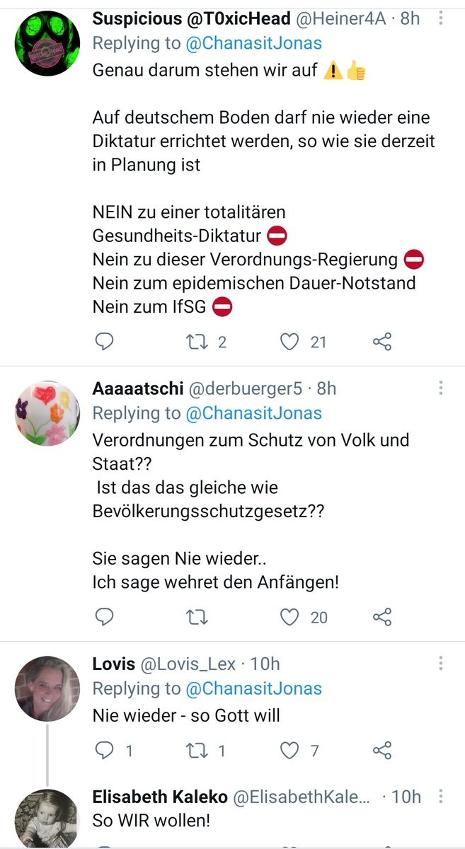Open reply thread on Lovis tweet

click(x=104, y=751)
